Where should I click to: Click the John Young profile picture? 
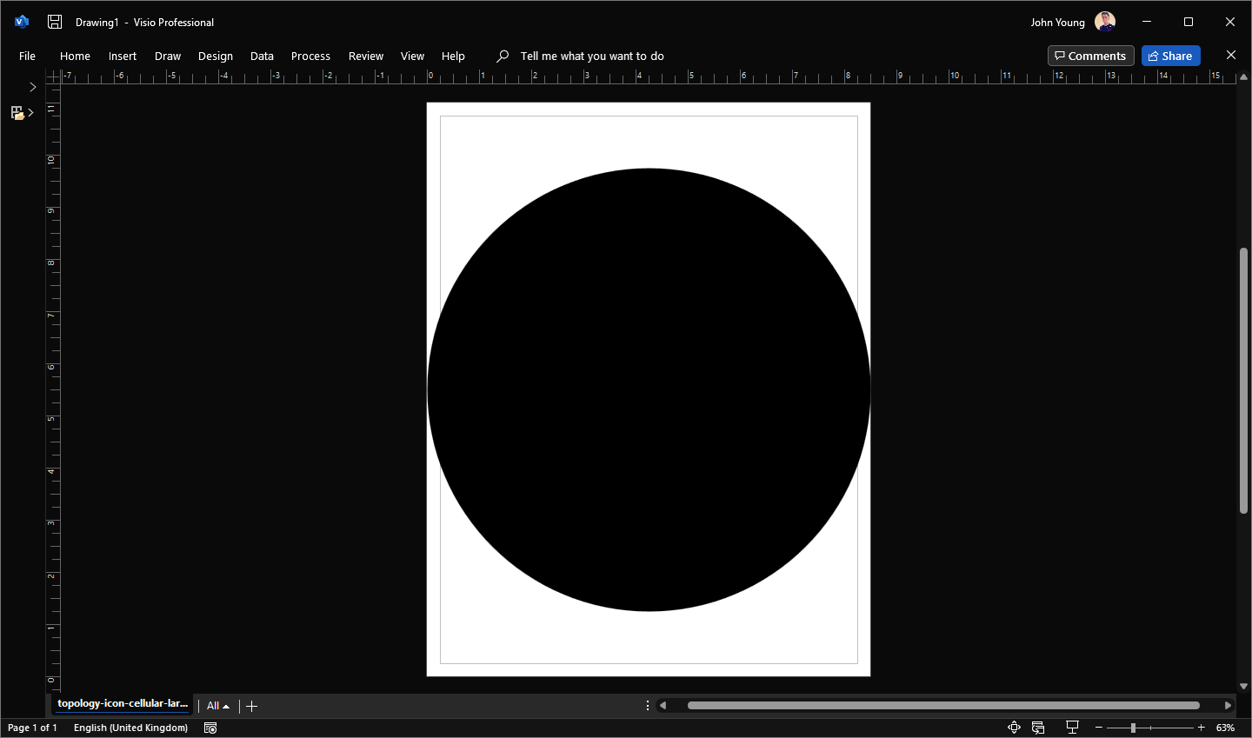coord(1105,22)
